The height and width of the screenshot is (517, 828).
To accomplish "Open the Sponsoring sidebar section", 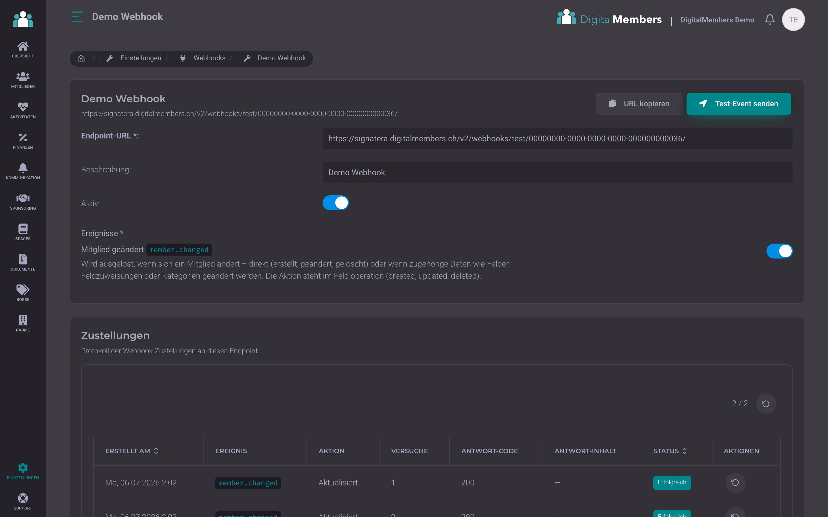I will click(23, 202).
